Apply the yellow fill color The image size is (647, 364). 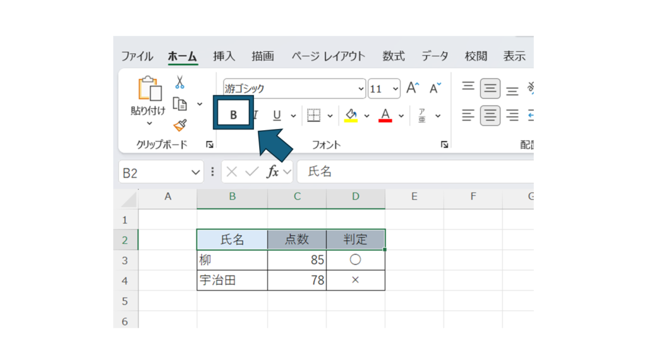click(351, 116)
